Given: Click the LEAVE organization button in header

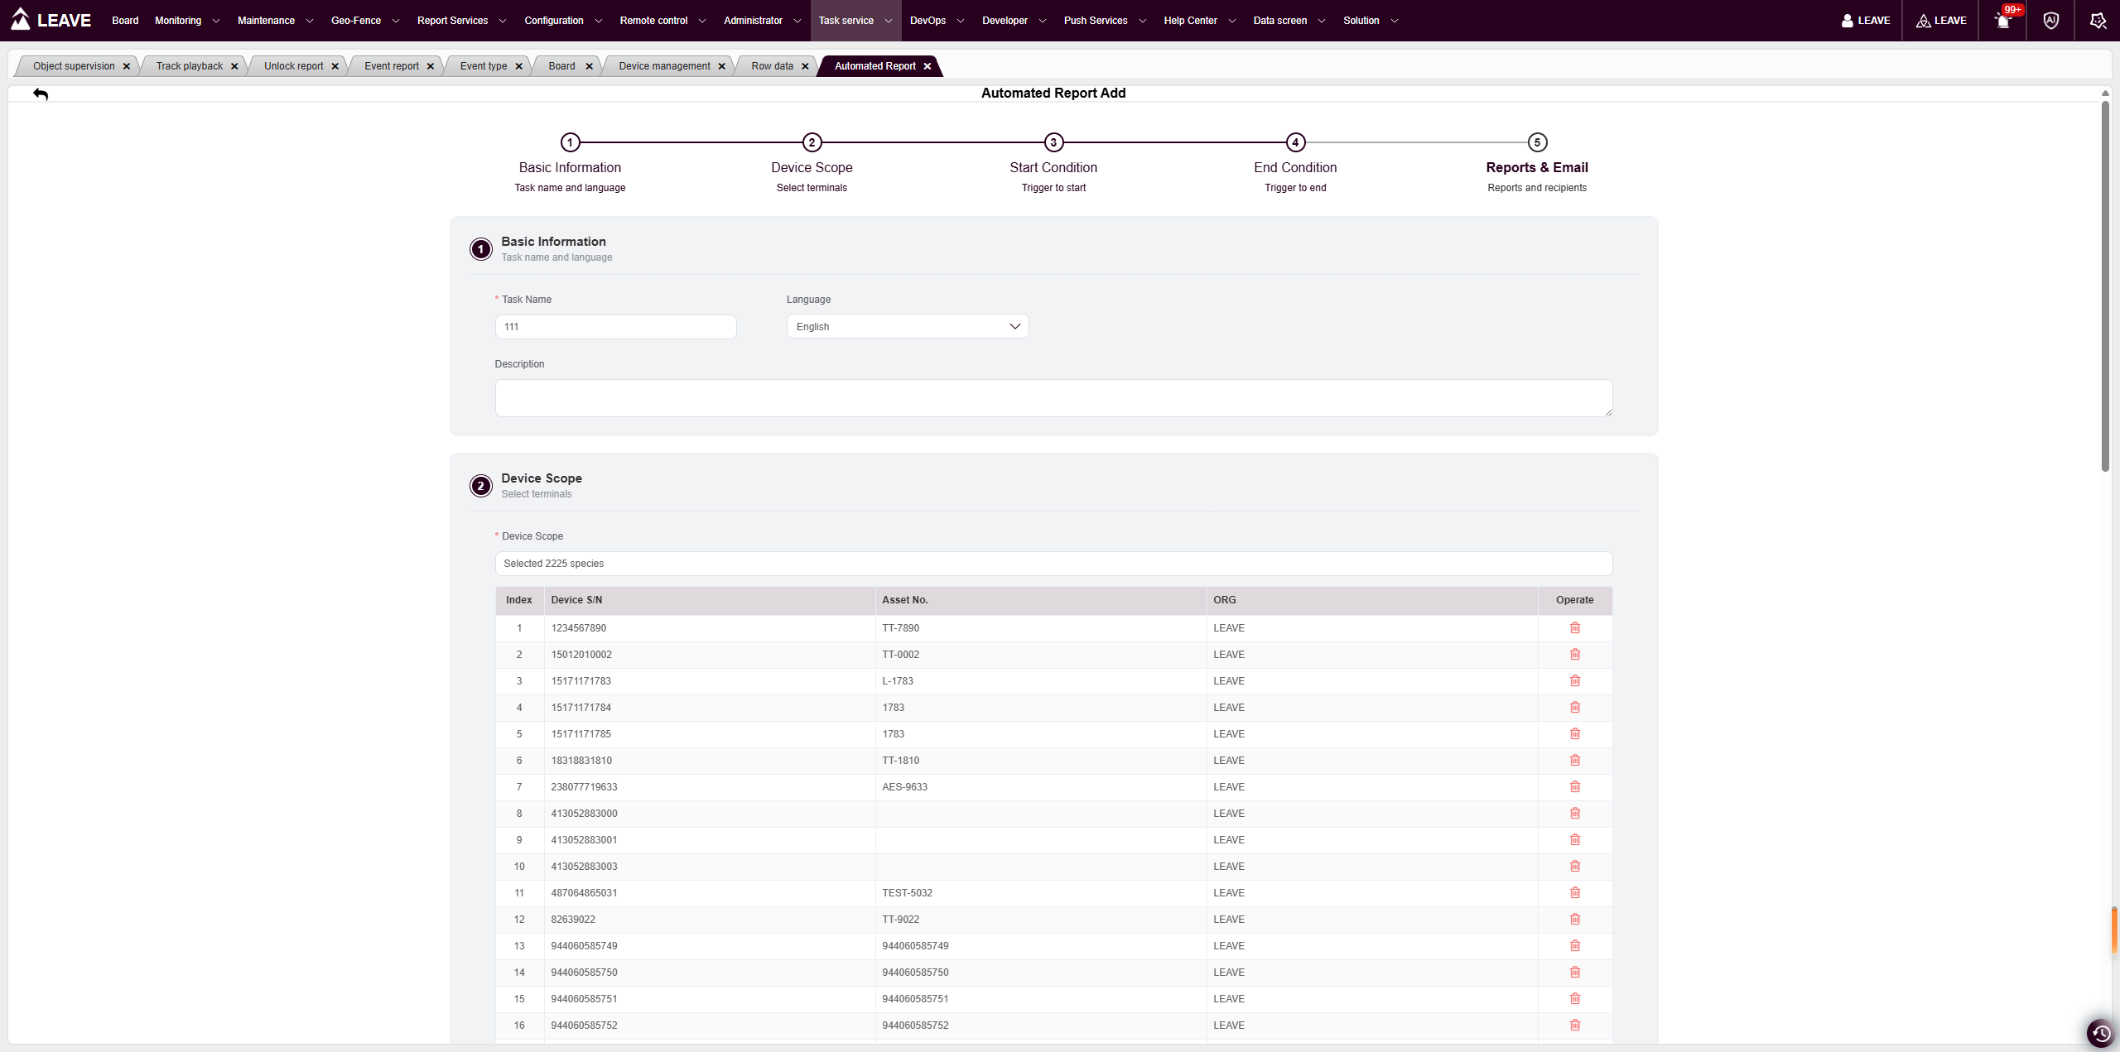Looking at the screenshot, I should pyautogui.click(x=1941, y=21).
